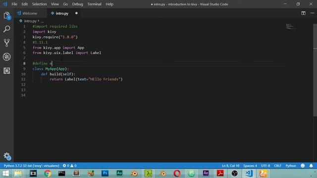Image resolution: width=317 pixels, height=178 pixels.
Task: Open File Explorer from taskbar
Action: [x=18, y=174]
